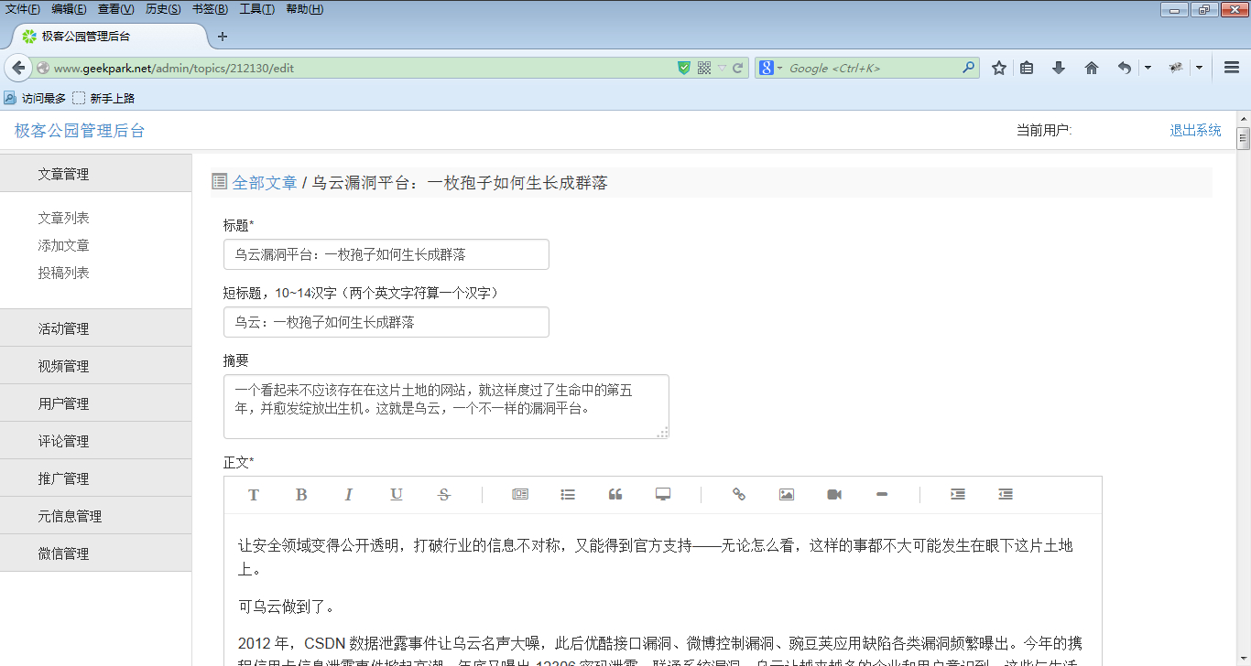Bookmark this page with star icon

click(x=999, y=68)
